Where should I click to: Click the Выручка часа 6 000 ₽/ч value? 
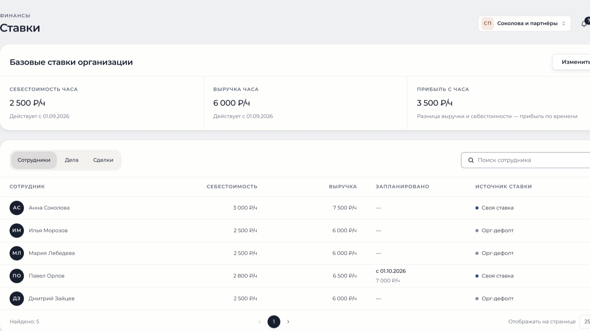[x=232, y=103]
